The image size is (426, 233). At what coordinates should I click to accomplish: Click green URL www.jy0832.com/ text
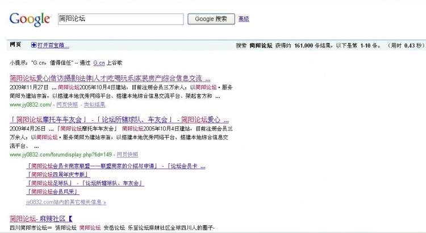click(31, 105)
